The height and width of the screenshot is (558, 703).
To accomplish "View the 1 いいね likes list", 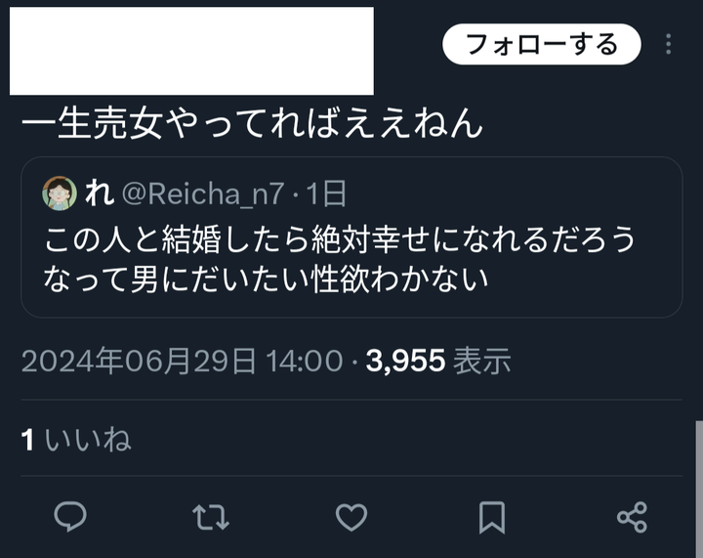I will coord(76,439).
